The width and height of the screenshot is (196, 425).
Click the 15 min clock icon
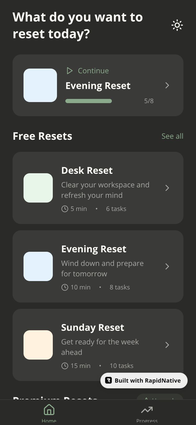tap(65, 366)
